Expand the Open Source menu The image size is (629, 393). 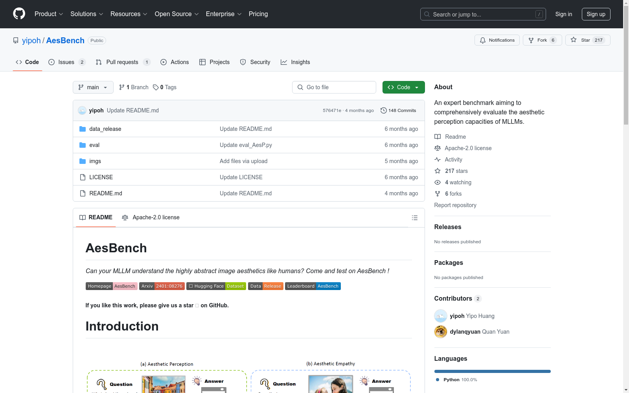click(x=177, y=14)
